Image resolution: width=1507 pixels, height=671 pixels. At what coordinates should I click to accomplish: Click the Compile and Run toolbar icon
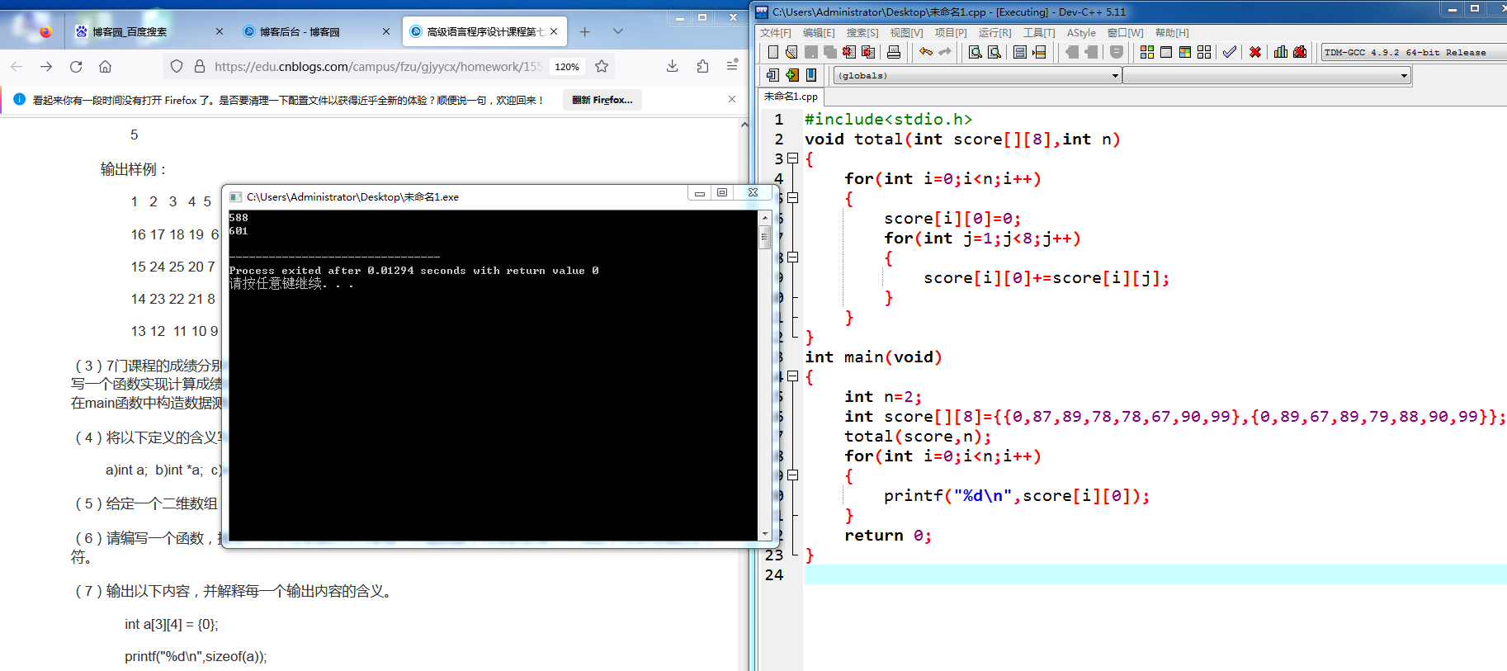click(x=1185, y=52)
